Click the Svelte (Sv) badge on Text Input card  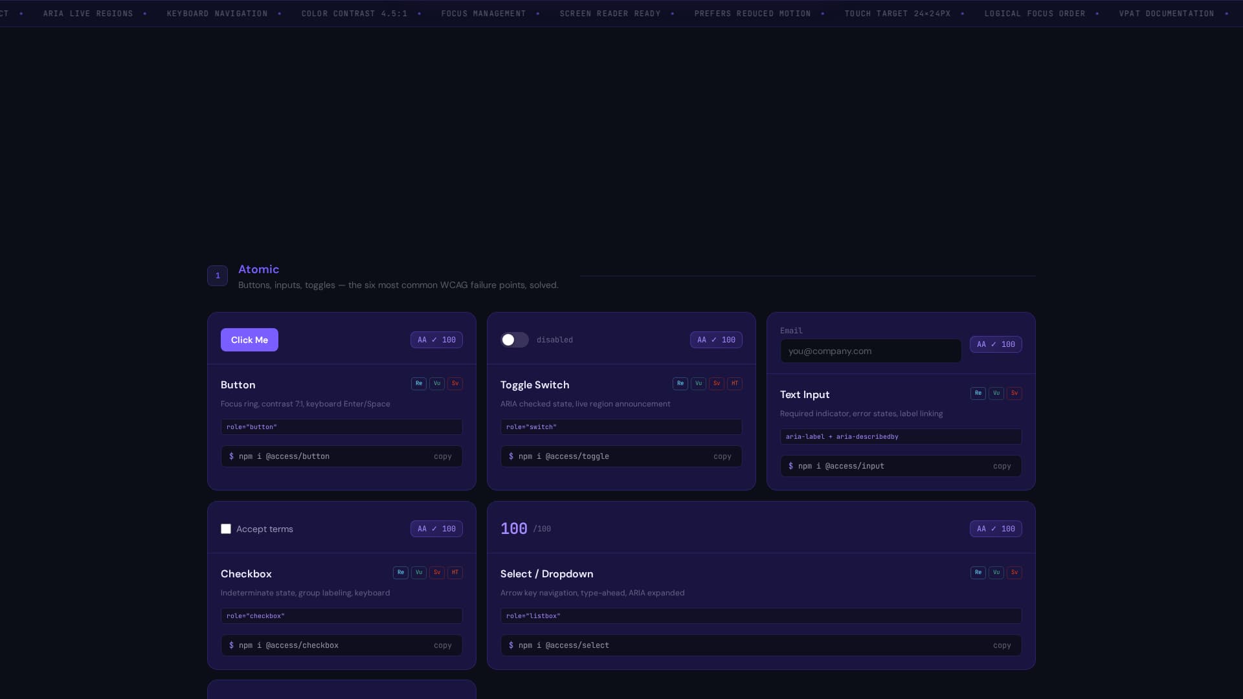1014,394
